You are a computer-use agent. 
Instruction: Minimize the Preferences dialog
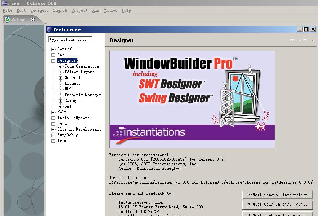300,29
